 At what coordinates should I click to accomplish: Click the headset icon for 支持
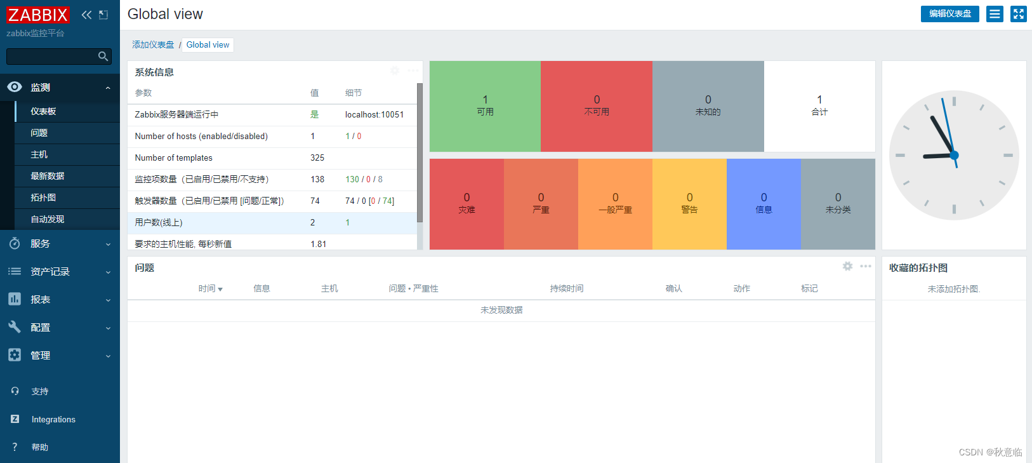pyautogui.click(x=15, y=391)
